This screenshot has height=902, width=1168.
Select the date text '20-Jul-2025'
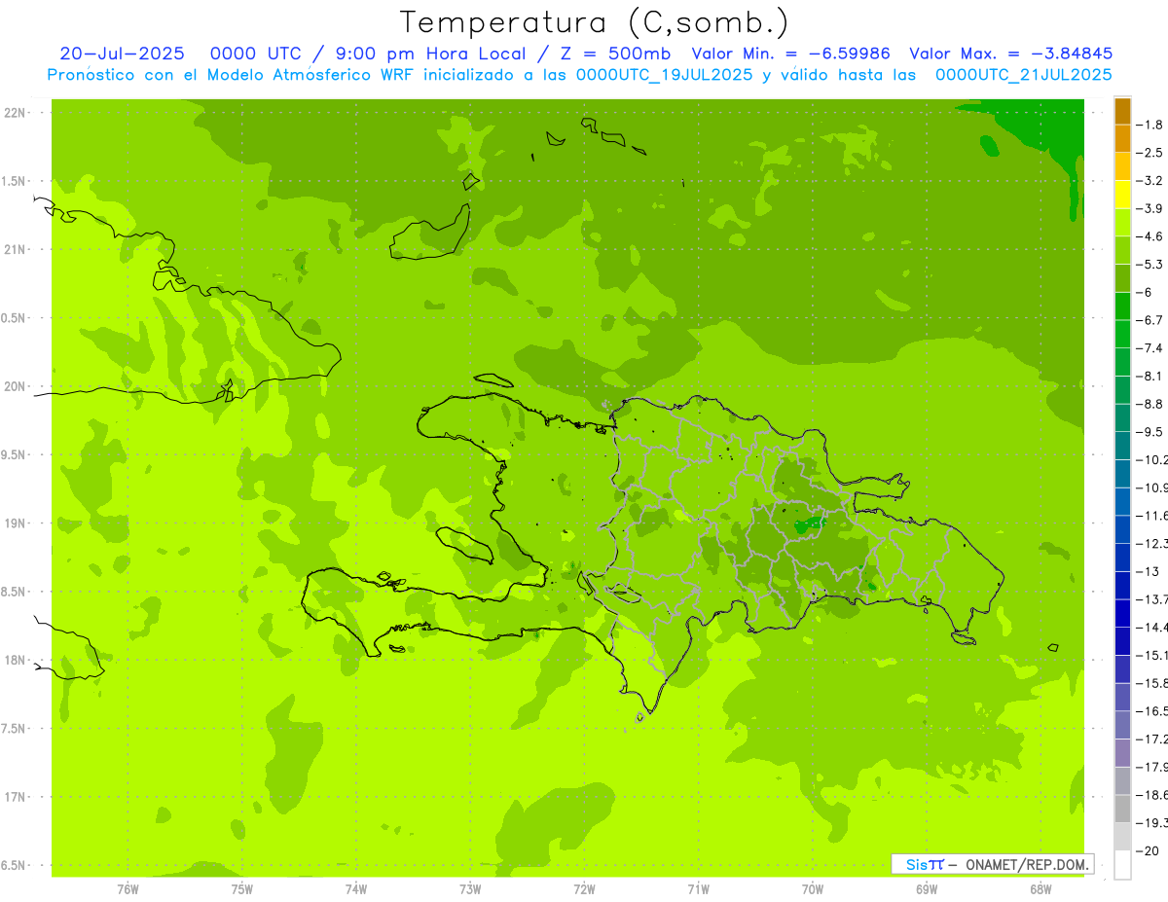(x=123, y=54)
